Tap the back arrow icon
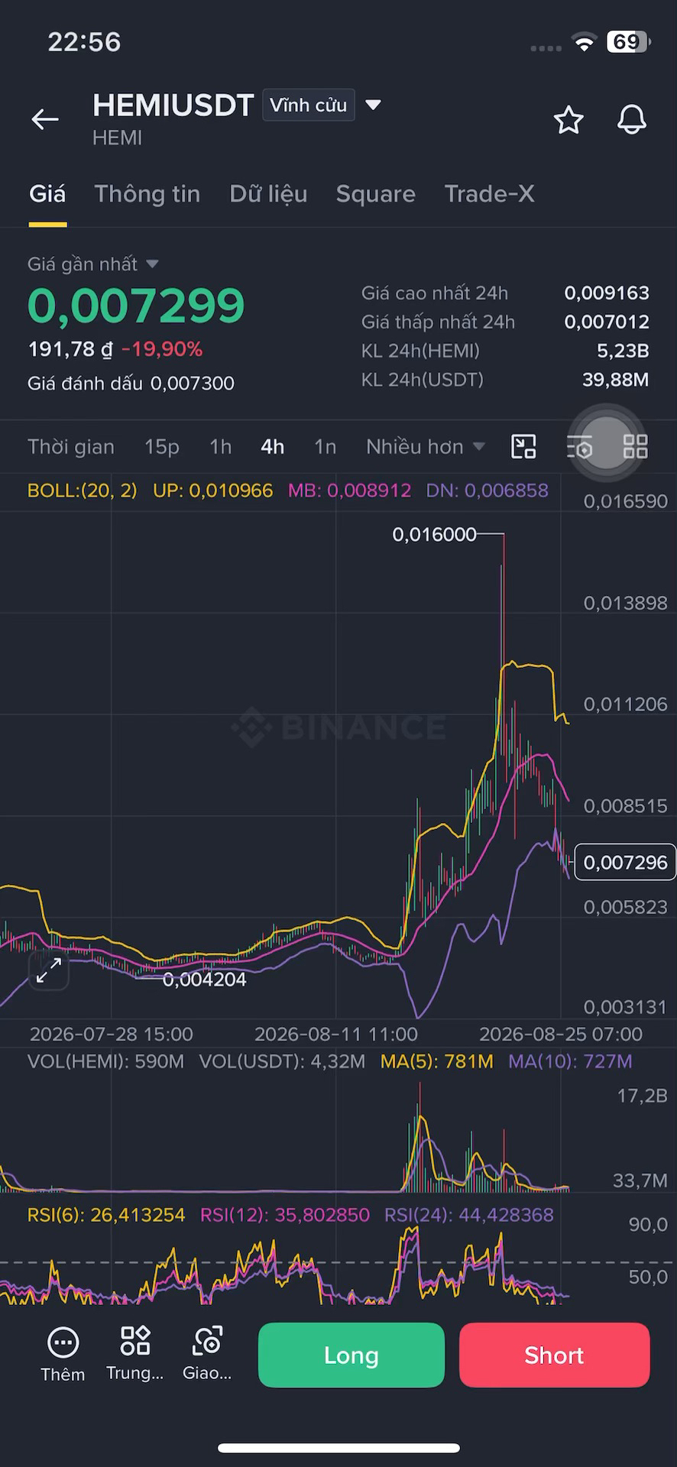Screen dimensions: 677x1467 pyautogui.click(x=45, y=119)
